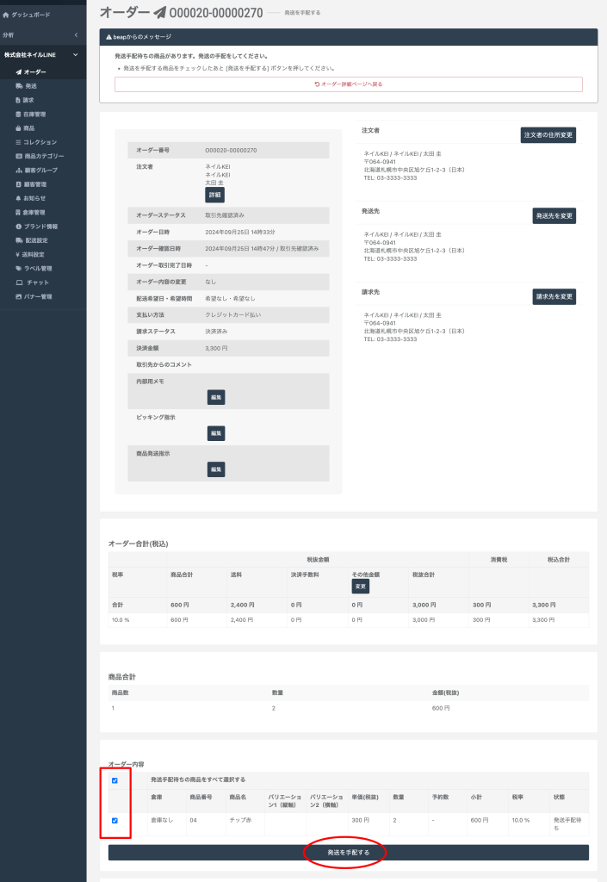Click 編集 under 内部用メモ
The height and width of the screenshot is (882, 607).
click(x=215, y=397)
